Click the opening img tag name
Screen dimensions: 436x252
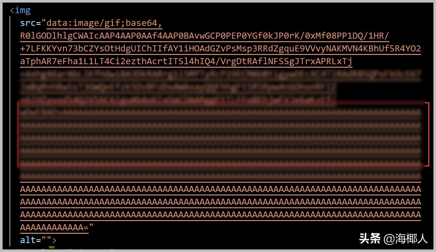(23, 10)
